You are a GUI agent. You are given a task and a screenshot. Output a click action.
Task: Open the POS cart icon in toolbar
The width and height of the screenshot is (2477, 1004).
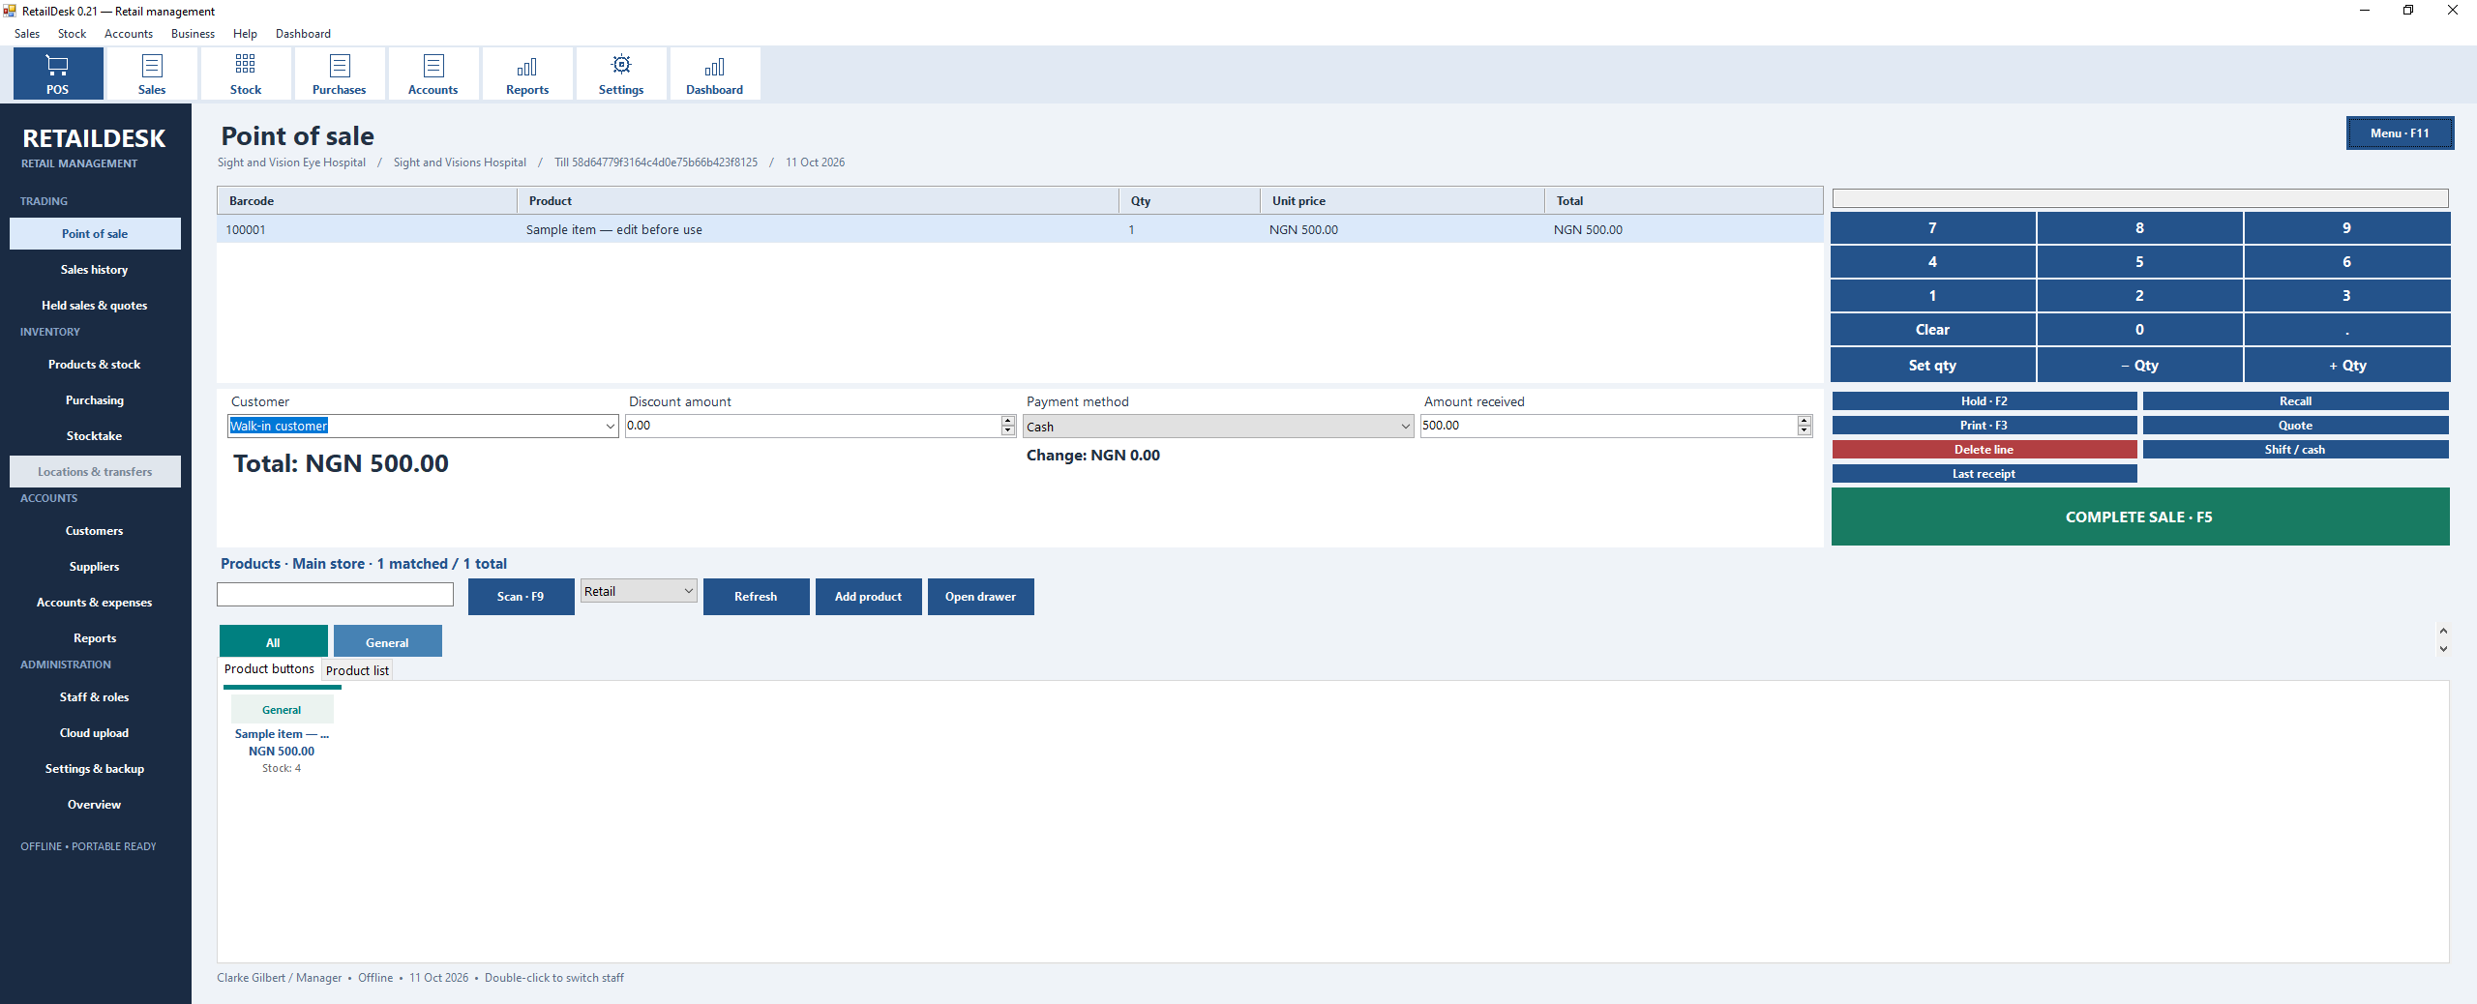[x=58, y=74]
